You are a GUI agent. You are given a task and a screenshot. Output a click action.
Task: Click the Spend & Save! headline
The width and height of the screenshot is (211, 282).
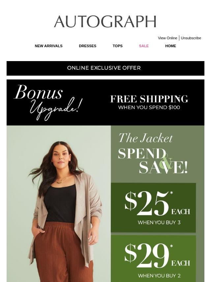pos(153,160)
